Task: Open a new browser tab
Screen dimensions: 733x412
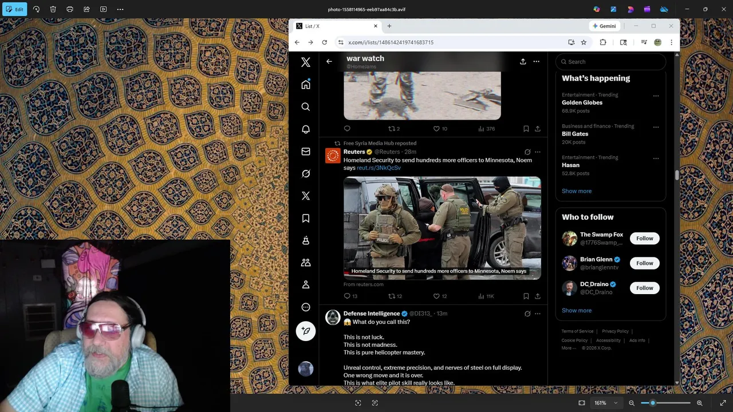Action: tap(389, 26)
